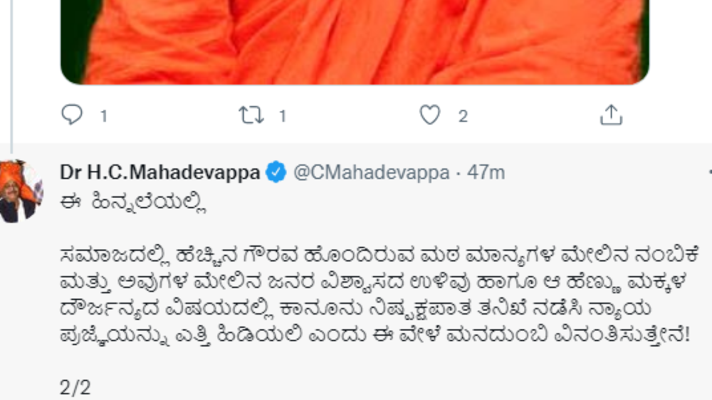Click the last tweet line ending 'ವಿನಂತಿಸುತ್ತೇನೆ!'
The height and width of the screenshot is (400, 712).
click(375, 335)
